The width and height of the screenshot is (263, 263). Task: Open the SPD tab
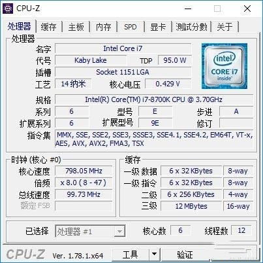point(131,27)
